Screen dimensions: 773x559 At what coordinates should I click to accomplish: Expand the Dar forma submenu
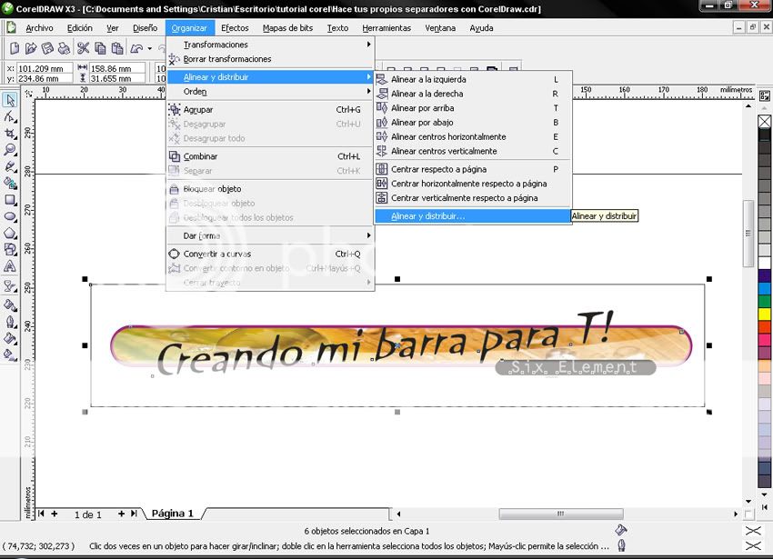point(270,235)
